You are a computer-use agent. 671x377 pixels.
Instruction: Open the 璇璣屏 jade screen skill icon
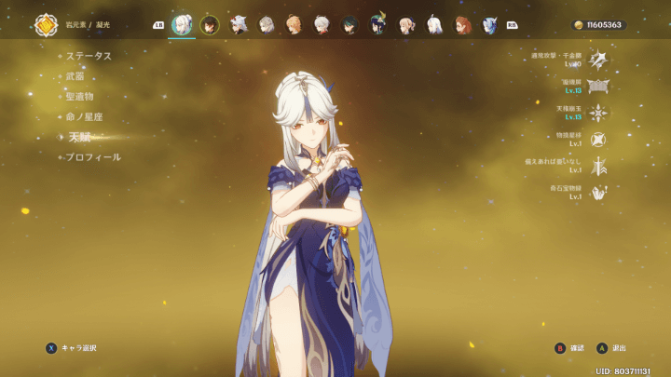pyautogui.click(x=598, y=87)
